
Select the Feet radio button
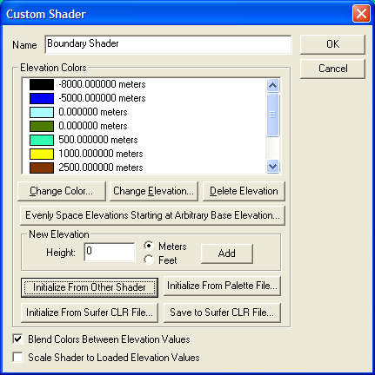point(149,260)
